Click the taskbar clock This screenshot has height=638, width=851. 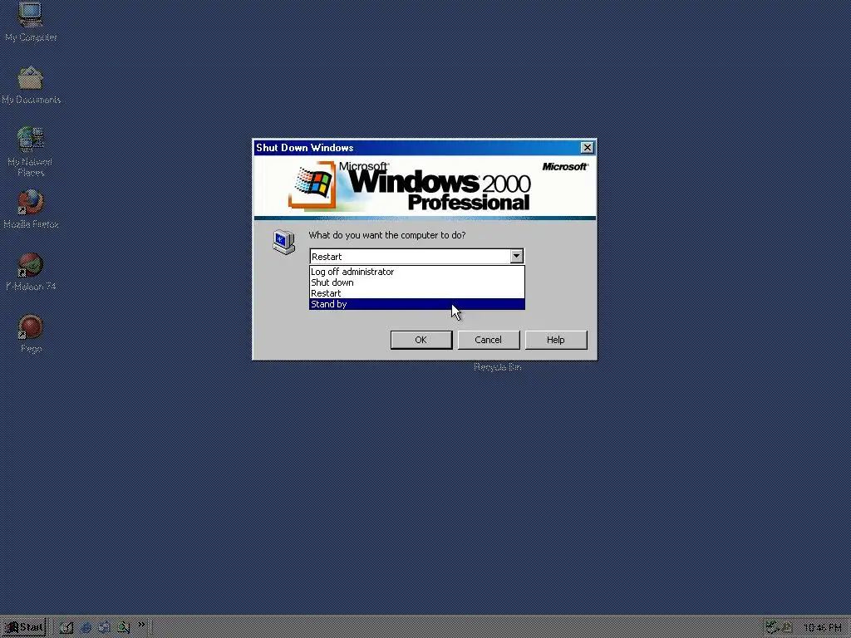point(822,628)
